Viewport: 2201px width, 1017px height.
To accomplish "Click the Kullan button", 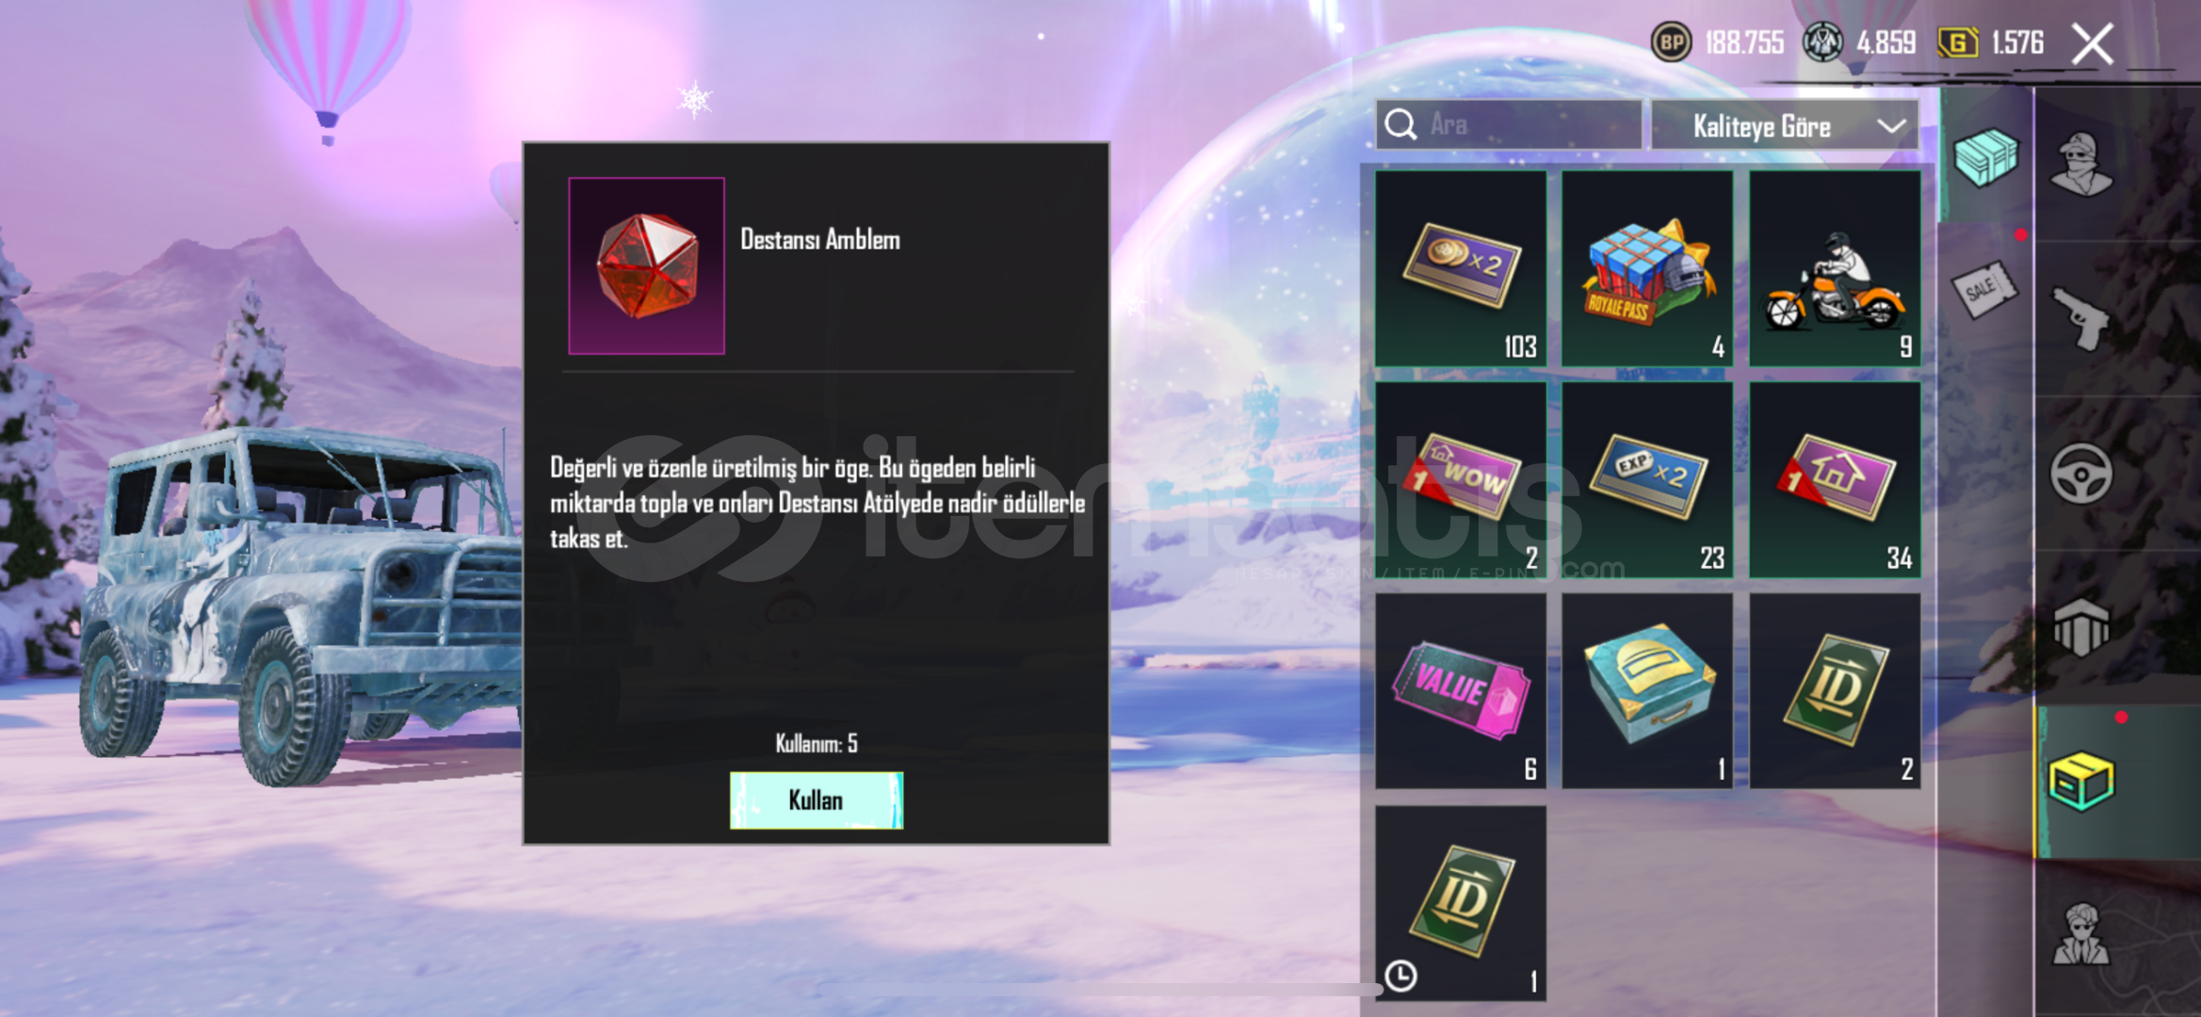I will tap(816, 800).
